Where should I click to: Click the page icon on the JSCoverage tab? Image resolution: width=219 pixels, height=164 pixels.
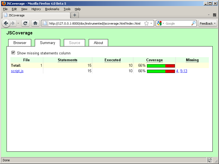point(5,15)
